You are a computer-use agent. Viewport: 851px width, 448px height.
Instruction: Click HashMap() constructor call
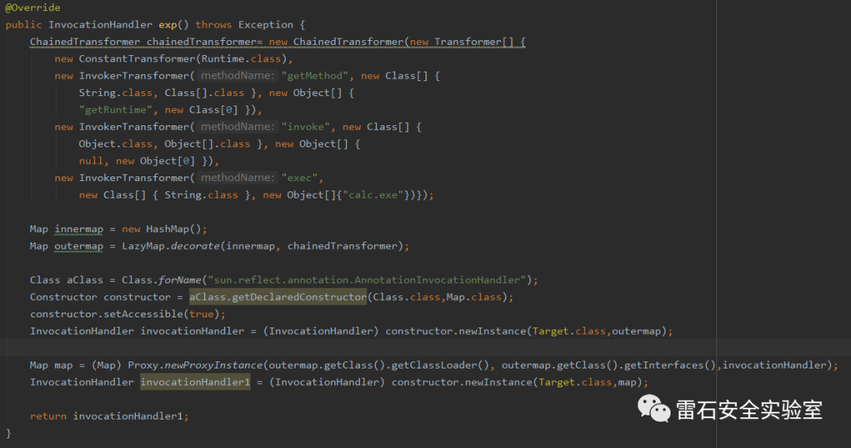click(173, 229)
